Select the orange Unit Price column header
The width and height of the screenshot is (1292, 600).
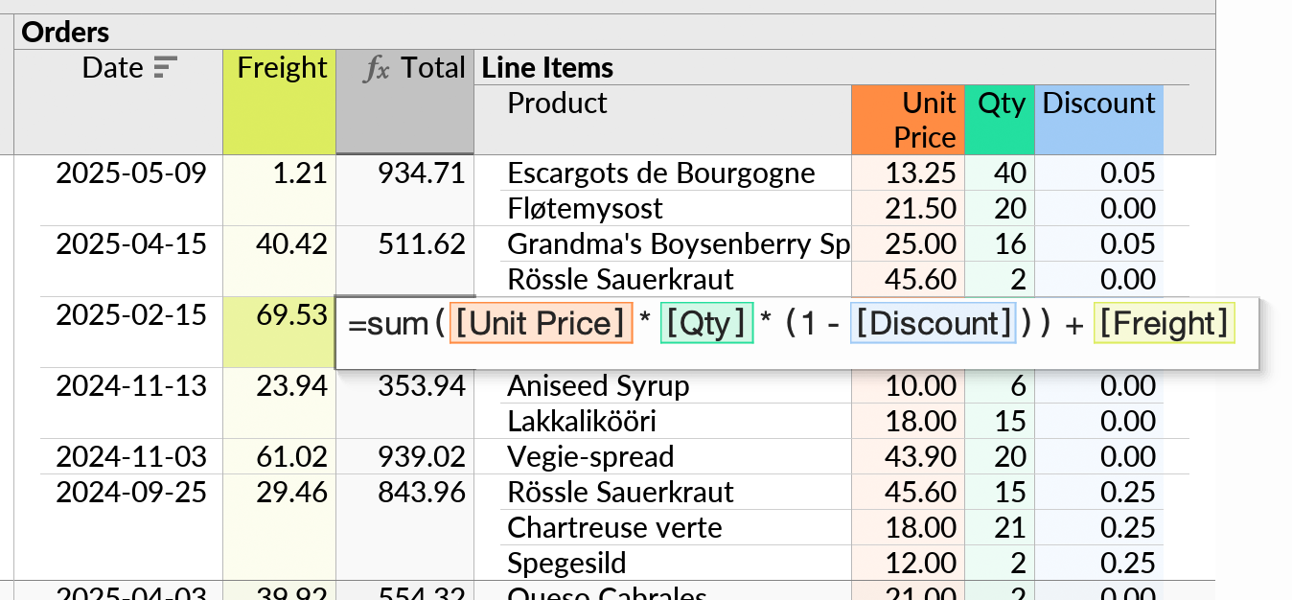907,120
